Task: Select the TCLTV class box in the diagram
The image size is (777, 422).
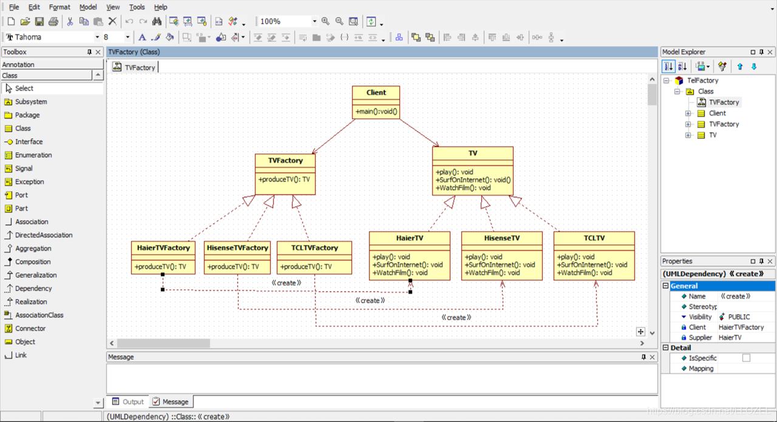Action: click(594, 256)
